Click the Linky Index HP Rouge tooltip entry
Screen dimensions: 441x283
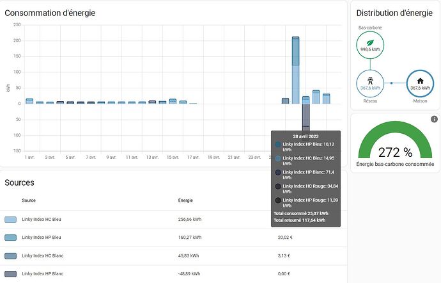click(x=307, y=203)
